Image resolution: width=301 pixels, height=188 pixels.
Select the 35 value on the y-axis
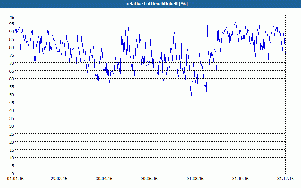coord(12,118)
